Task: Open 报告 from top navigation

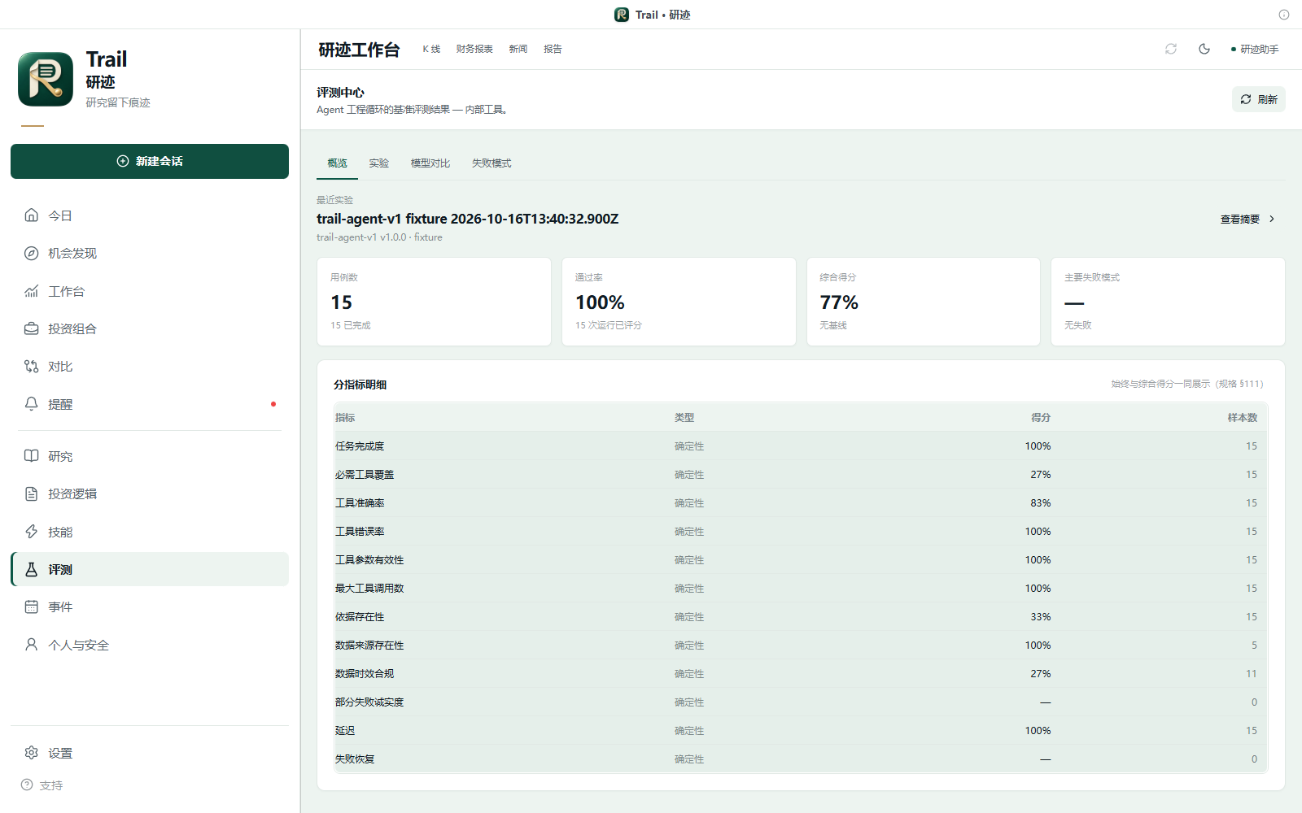Action: (553, 49)
